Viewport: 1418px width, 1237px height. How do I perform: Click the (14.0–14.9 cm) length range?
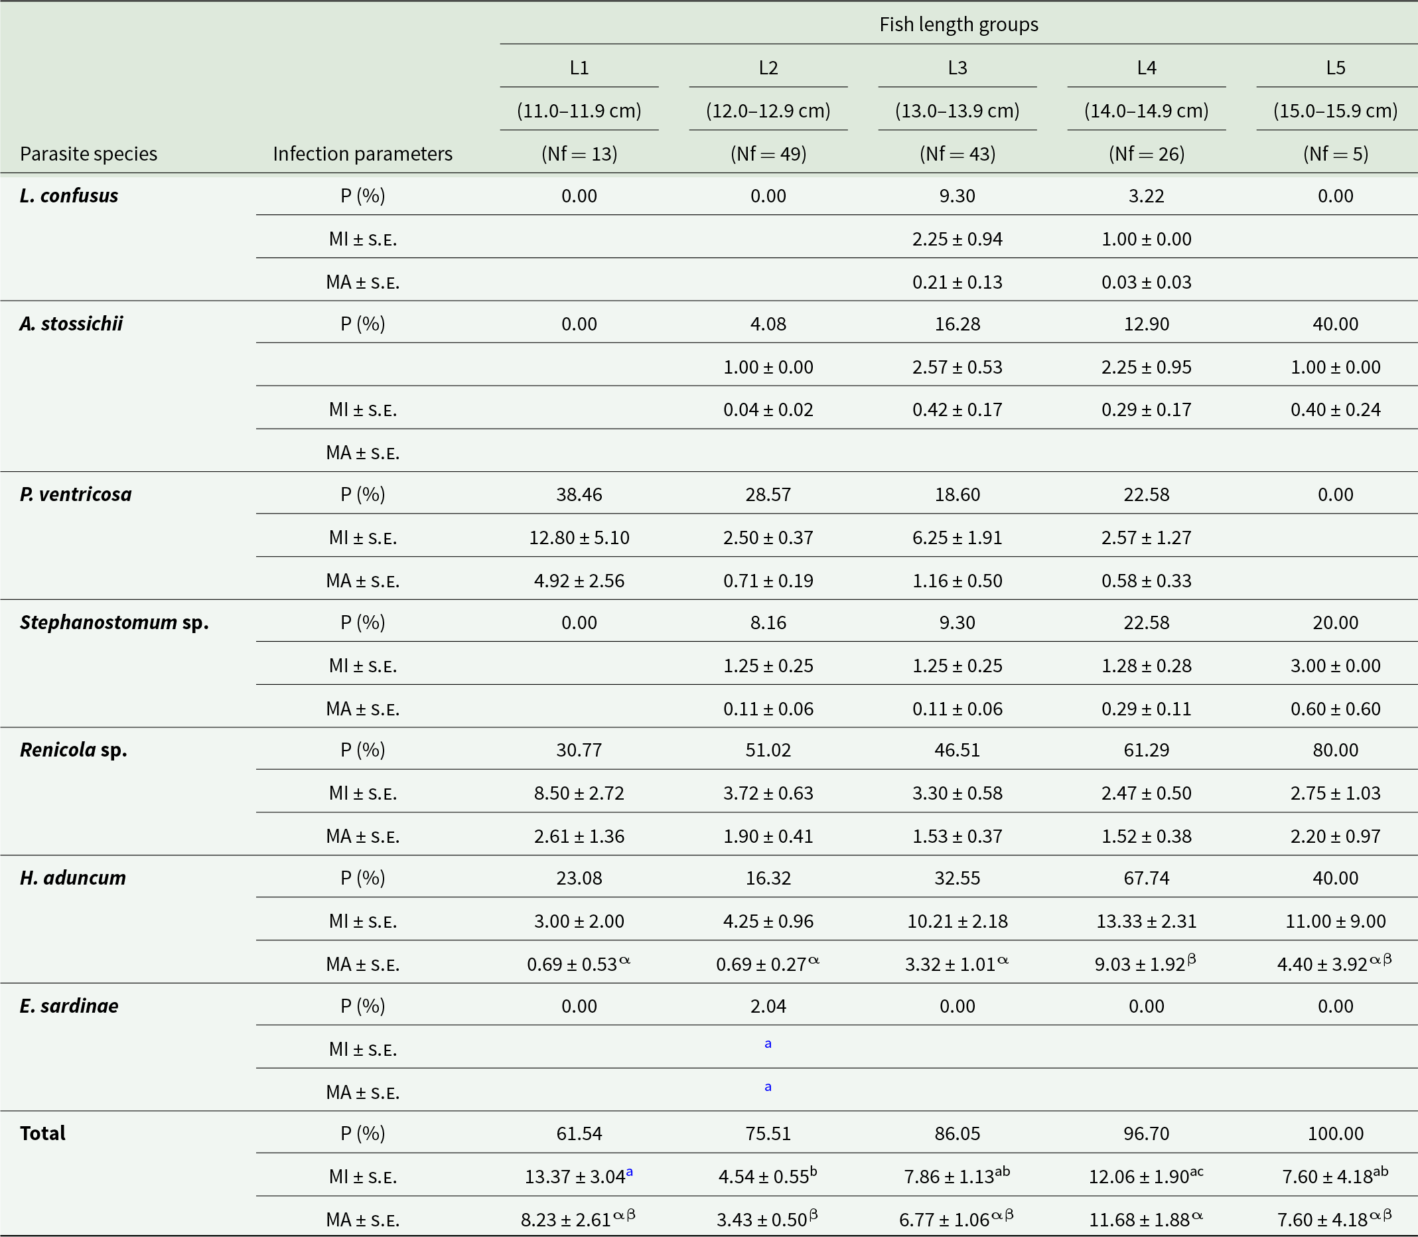click(1147, 110)
